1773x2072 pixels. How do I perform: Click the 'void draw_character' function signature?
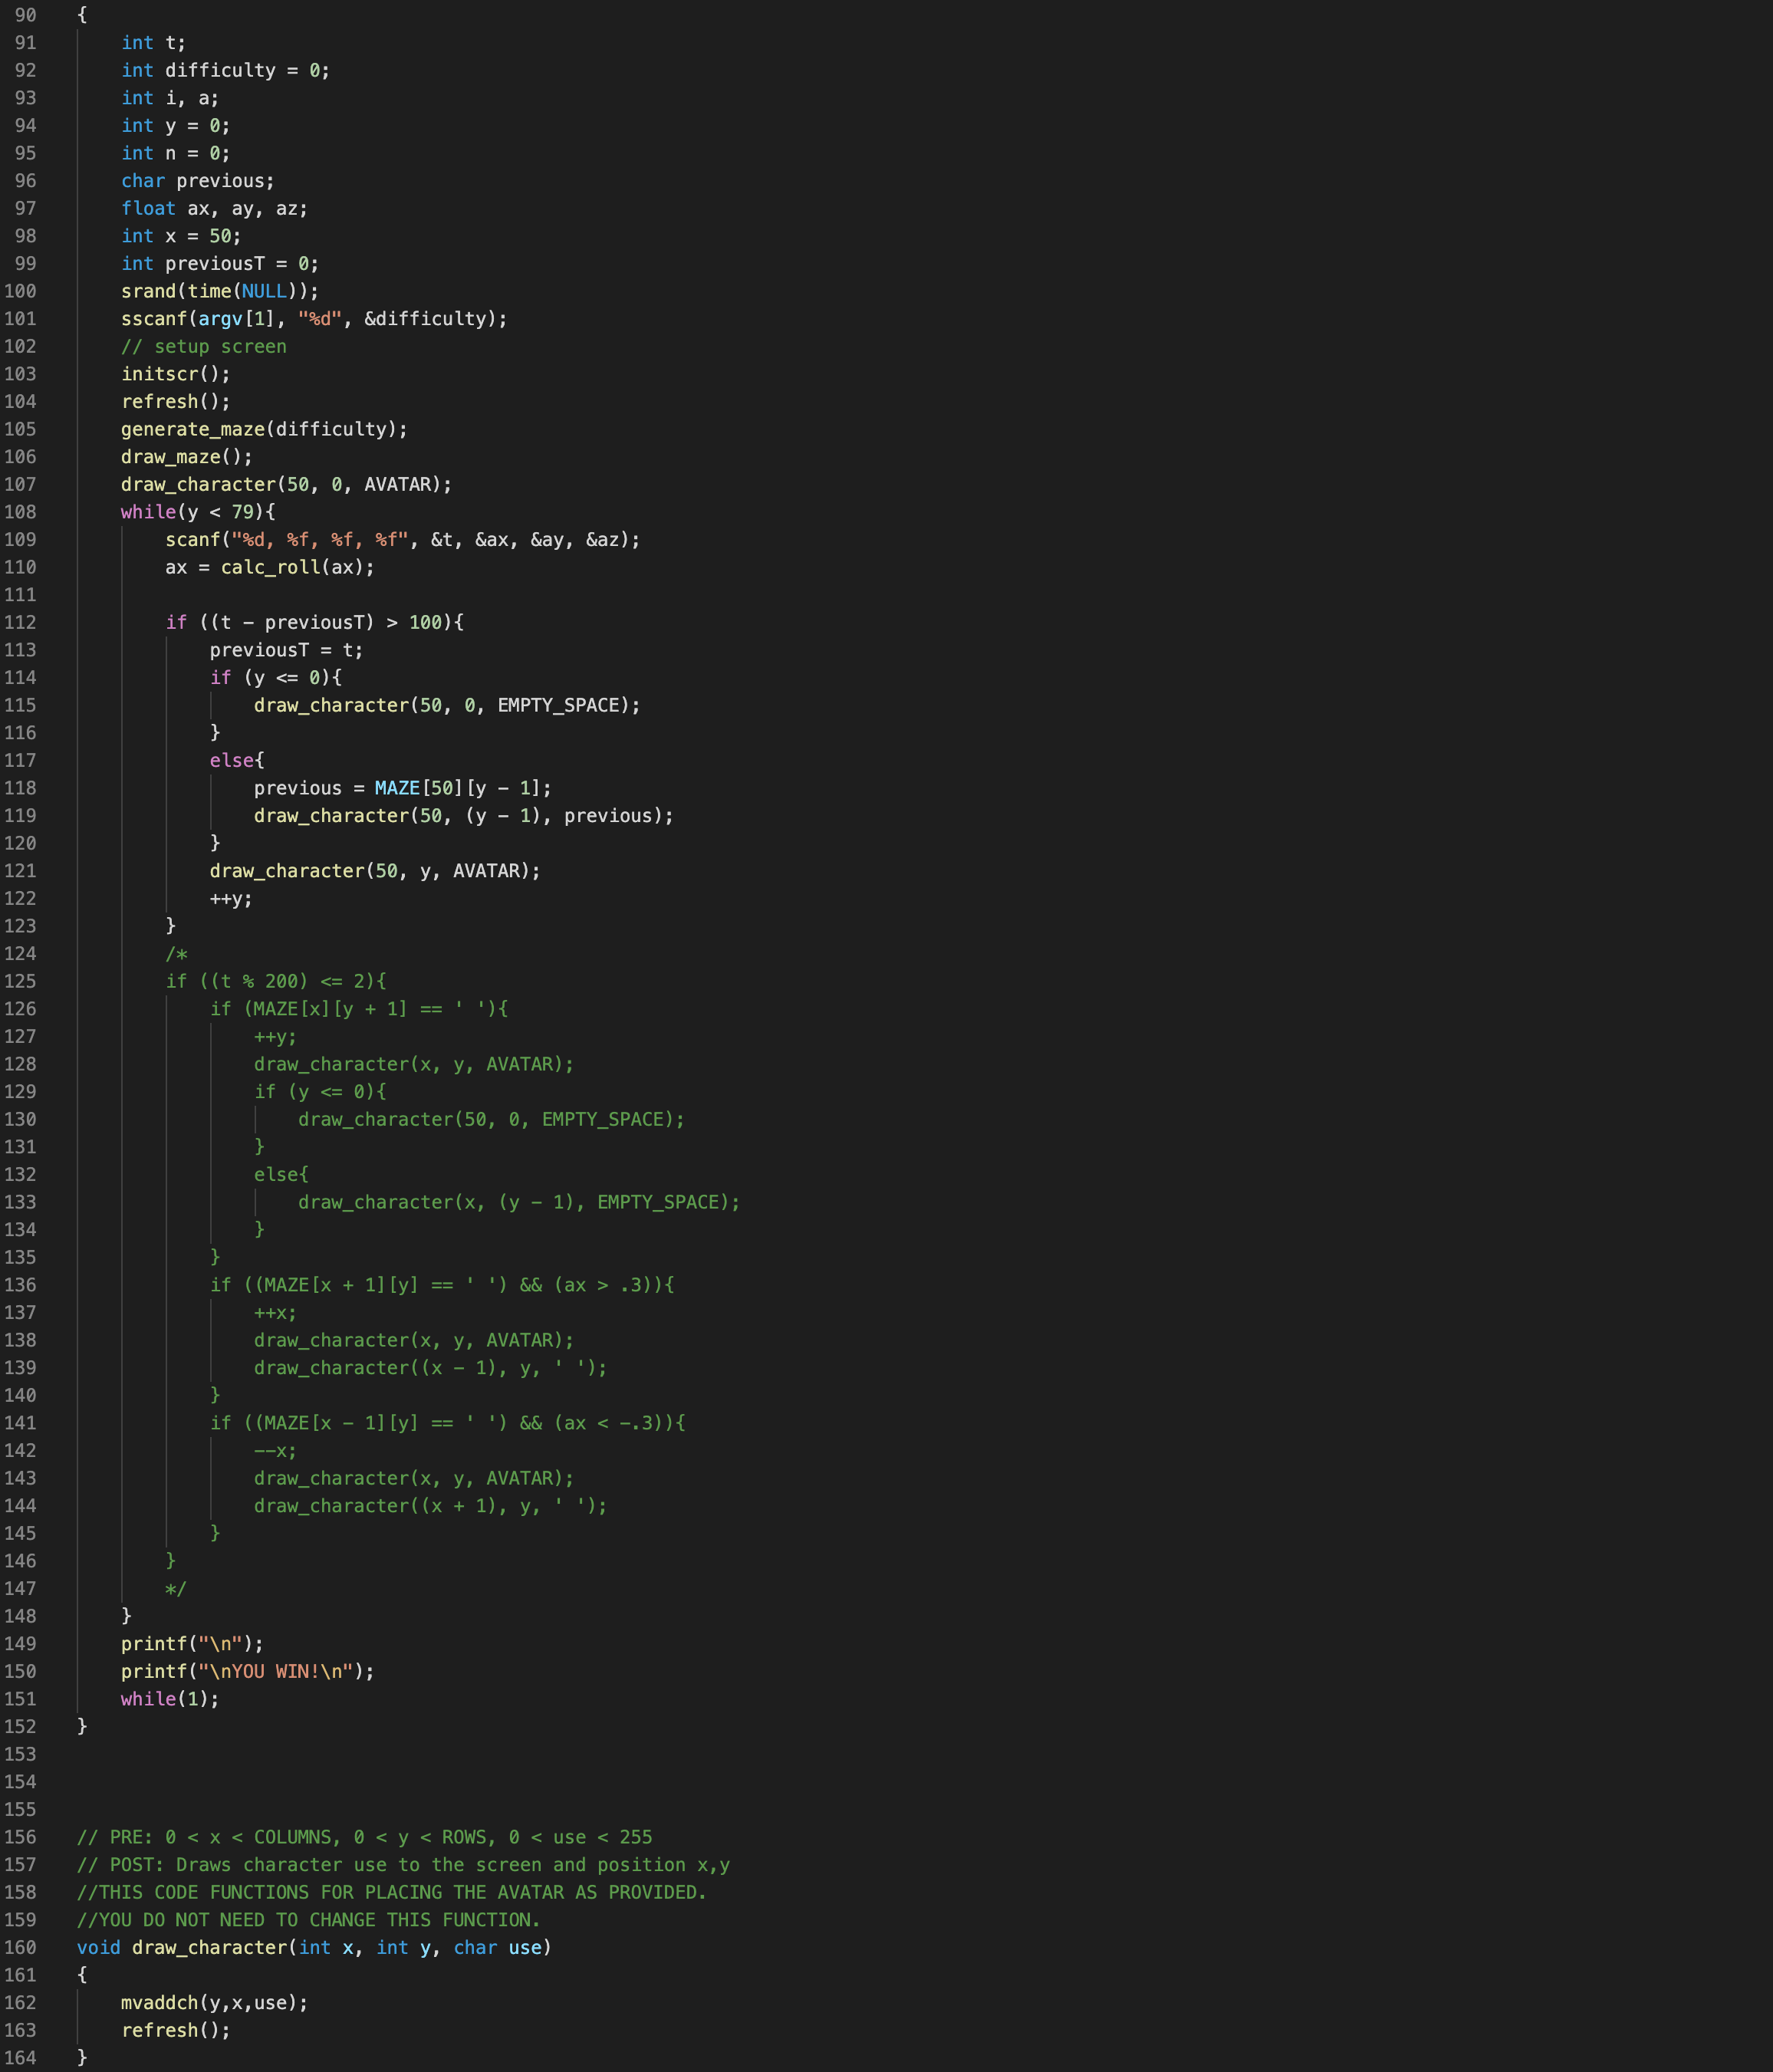[314, 1948]
